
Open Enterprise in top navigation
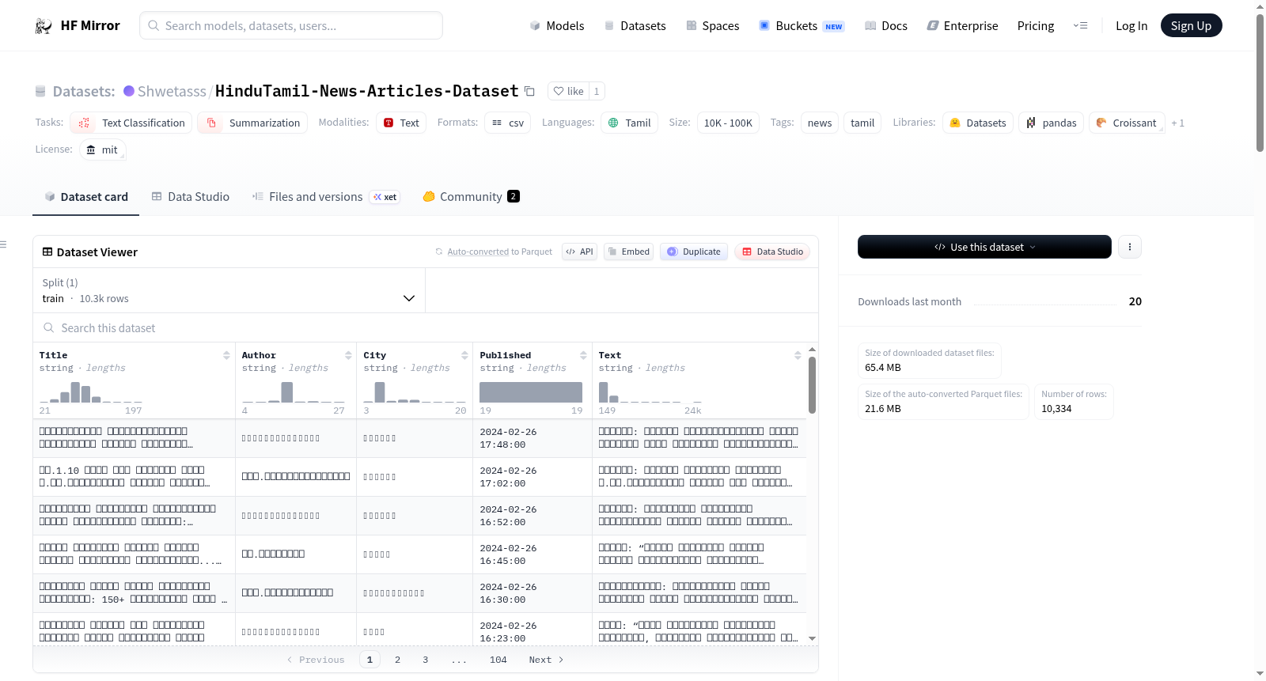[963, 26]
